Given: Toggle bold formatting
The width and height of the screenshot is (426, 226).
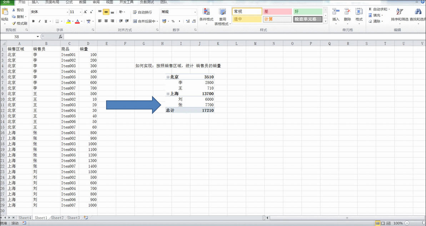Looking at the screenshot, I should coord(34,21).
